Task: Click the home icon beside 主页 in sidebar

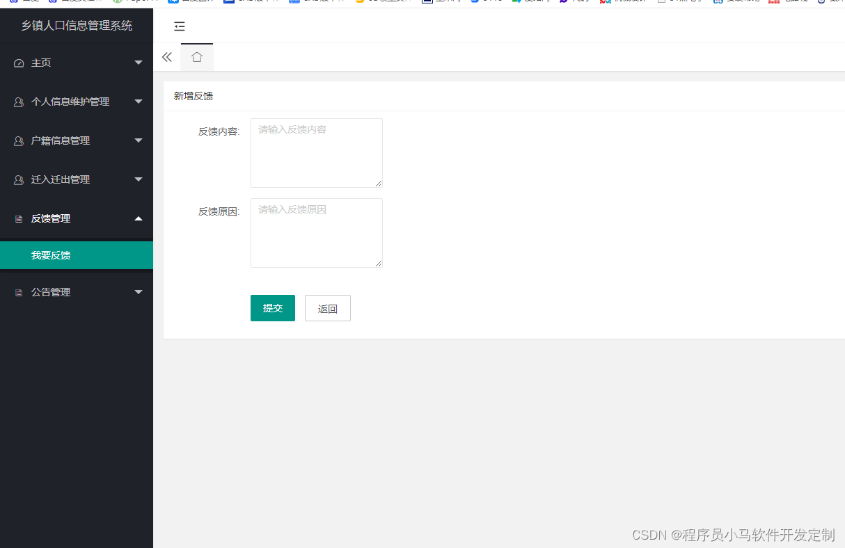Action: 17,63
